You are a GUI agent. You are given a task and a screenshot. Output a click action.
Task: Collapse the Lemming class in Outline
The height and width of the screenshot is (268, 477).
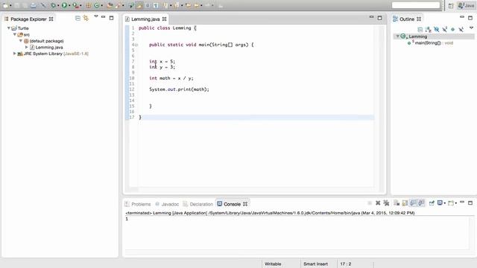[x=397, y=36]
